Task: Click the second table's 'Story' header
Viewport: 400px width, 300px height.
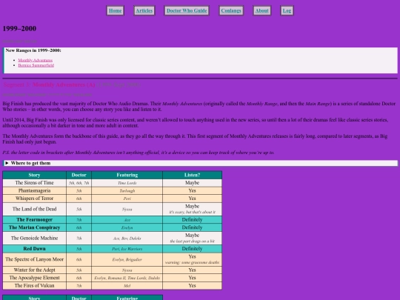Action: (x=34, y=298)
